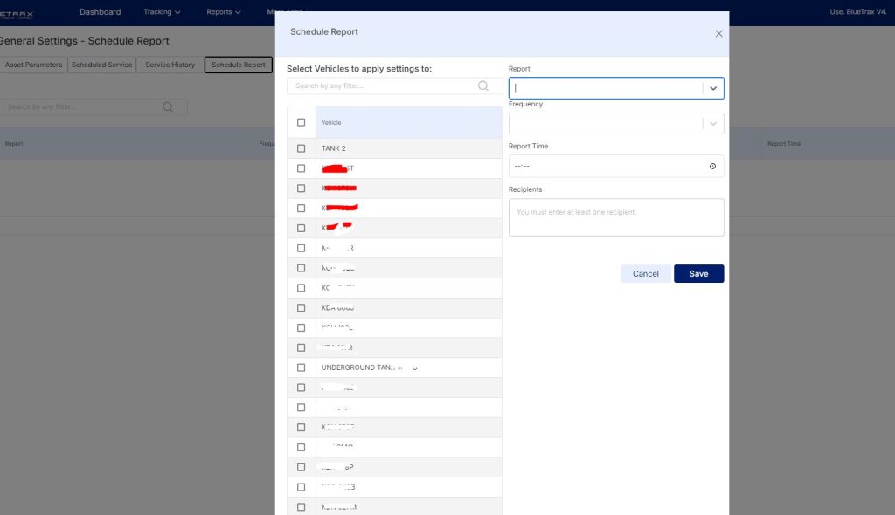
Task: Click the background search magnifier icon
Action: (168, 106)
